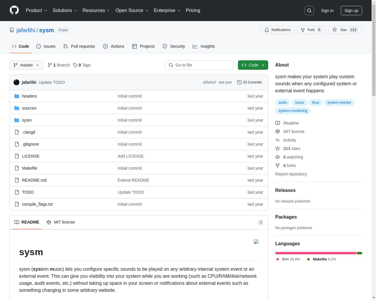The image size is (376, 300).
Task: Switch to the Security tab
Action: pos(174,46)
